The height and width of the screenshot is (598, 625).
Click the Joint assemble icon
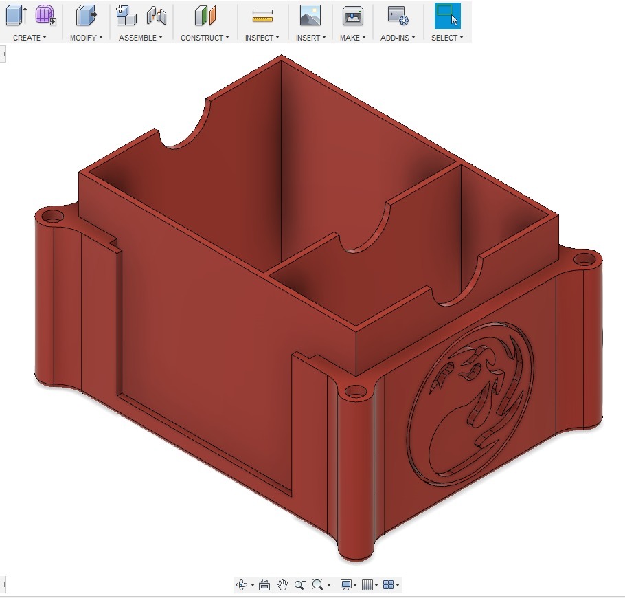pos(156,15)
